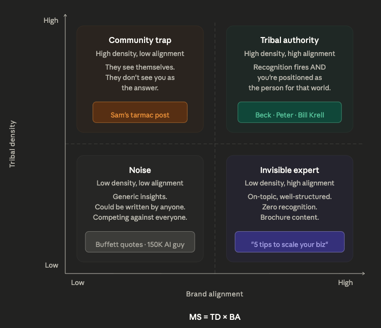Click the "High" label on the vertical axis
Image resolution: width=381 pixels, height=328 pixels.
[51, 21]
